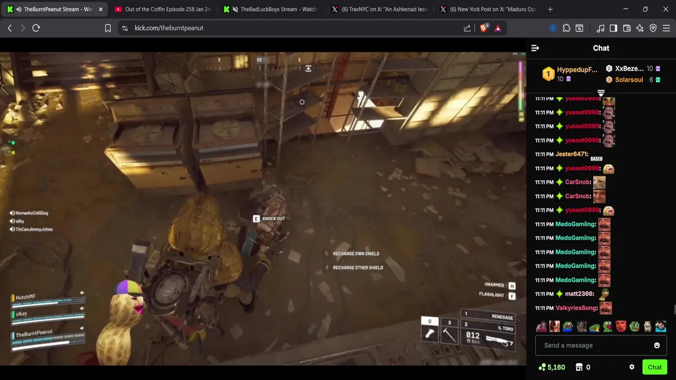Screen dimensions: 676x380
Task: Collapse the chat panel with arrow icon
Action: tap(535, 48)
